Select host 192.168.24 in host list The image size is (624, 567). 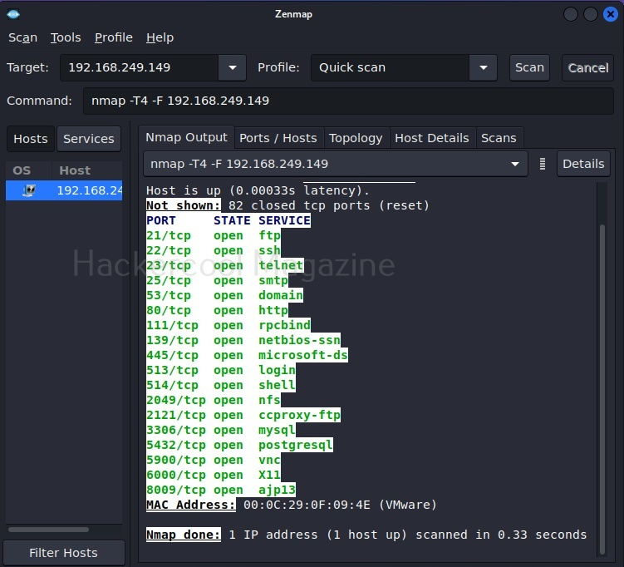click(64, 190)
